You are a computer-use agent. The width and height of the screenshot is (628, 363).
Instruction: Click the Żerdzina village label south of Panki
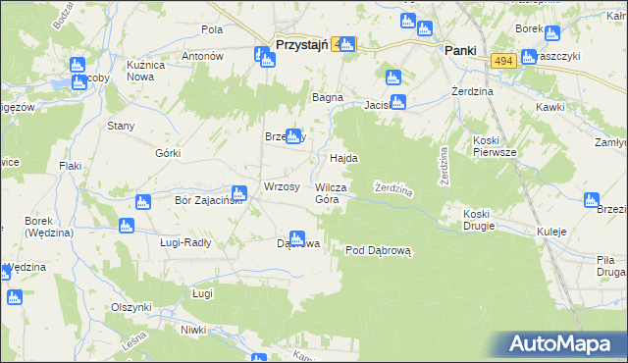point(472,91)
